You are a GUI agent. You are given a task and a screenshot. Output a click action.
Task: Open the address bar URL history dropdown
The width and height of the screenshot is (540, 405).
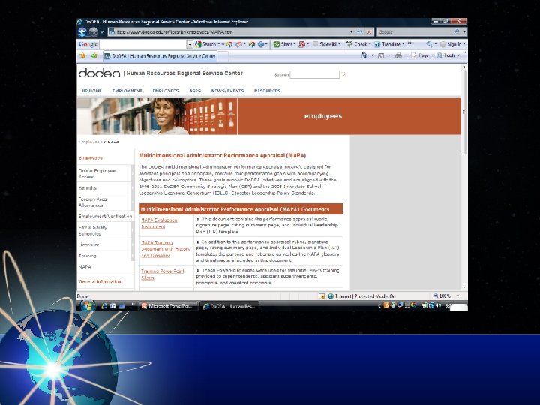pos(351,32)
